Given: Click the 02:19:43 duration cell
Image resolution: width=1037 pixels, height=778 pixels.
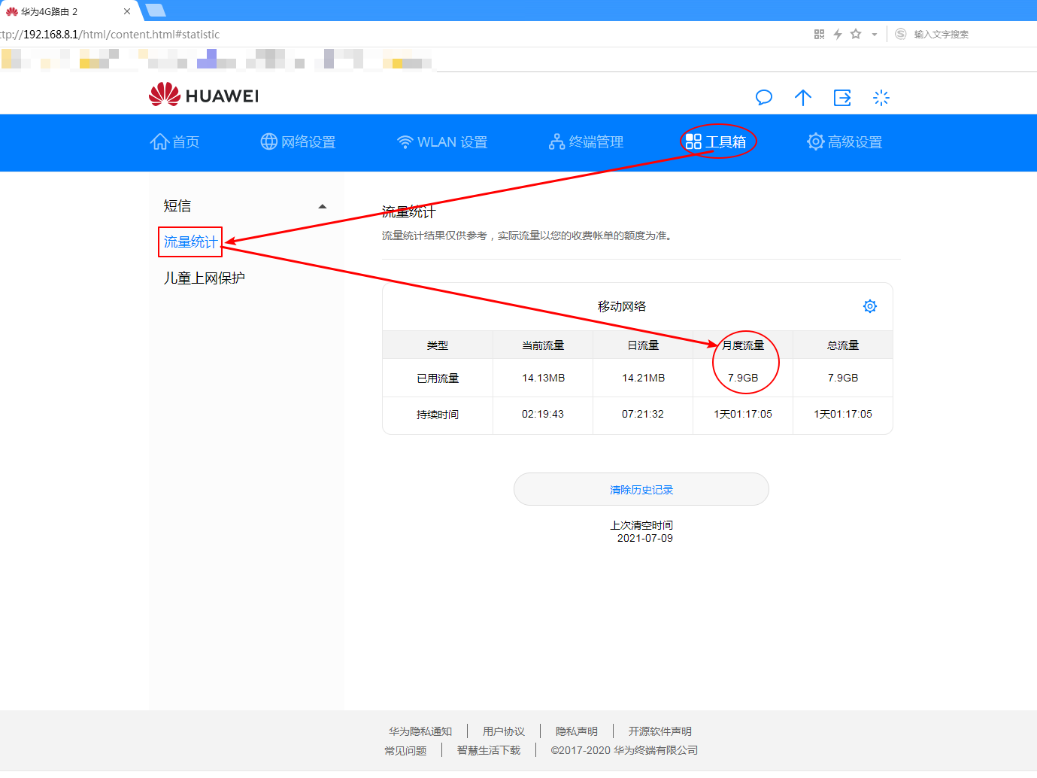Looking at the screenshot, I should pyautogui.click(x=543, y=415).
